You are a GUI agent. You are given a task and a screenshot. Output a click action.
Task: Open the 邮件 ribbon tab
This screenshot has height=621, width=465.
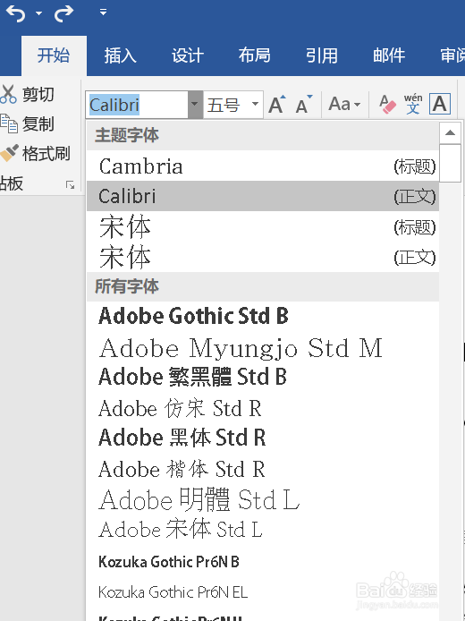389,55
